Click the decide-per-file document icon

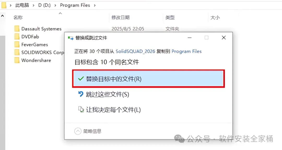(x=81, y=109)
